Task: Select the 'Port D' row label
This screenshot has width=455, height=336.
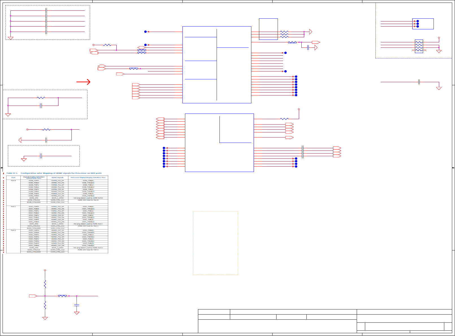Action: click(x=13, y=230)
